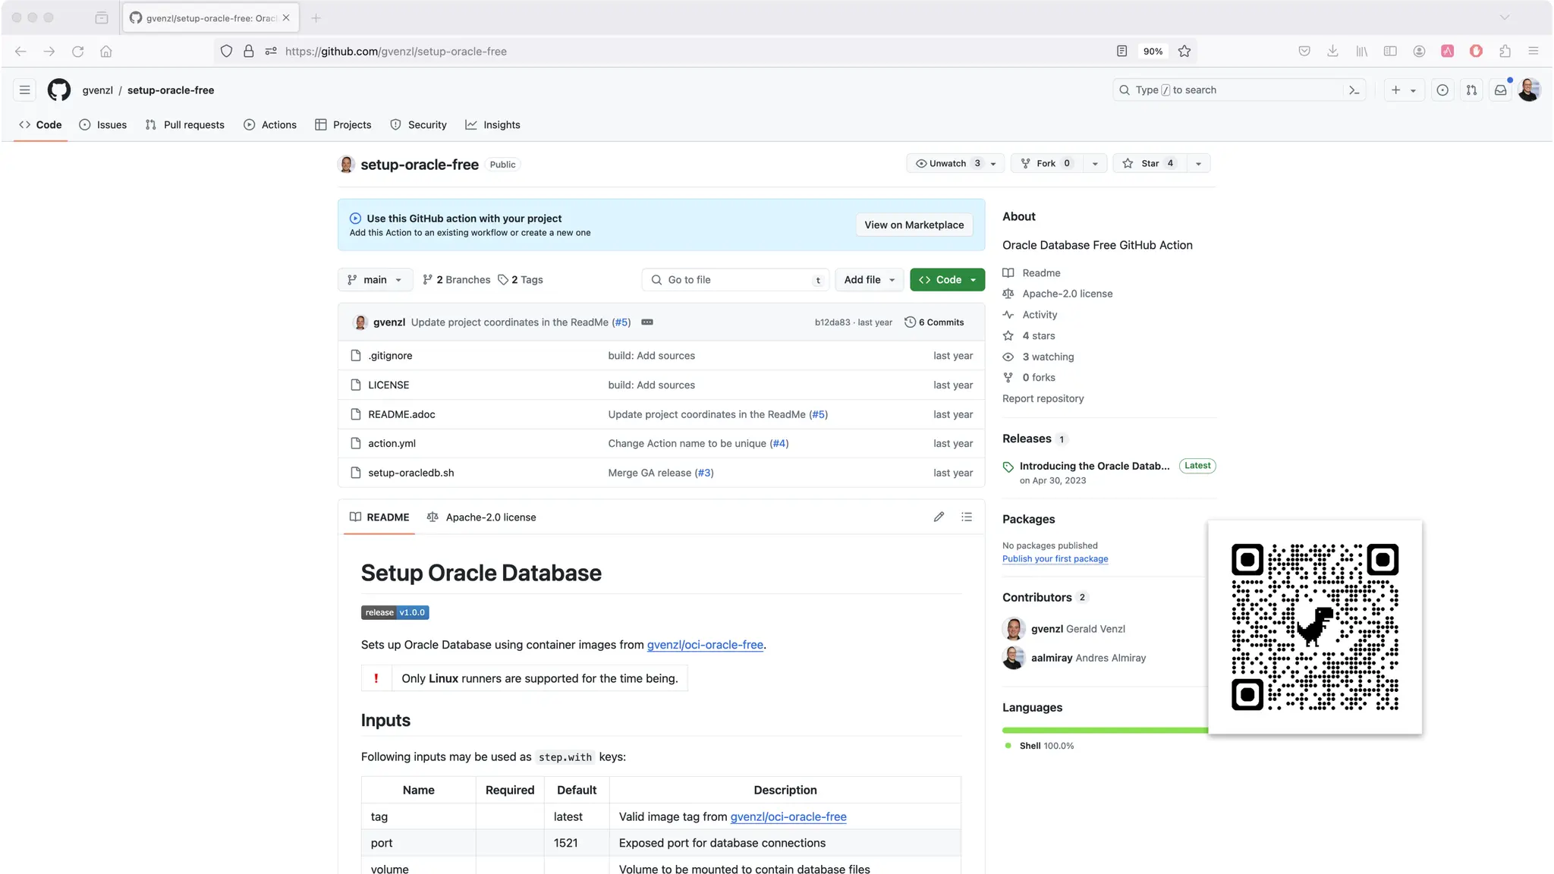
Task: Click the edit README pencil icon
Action: click(x=939, y=517)
